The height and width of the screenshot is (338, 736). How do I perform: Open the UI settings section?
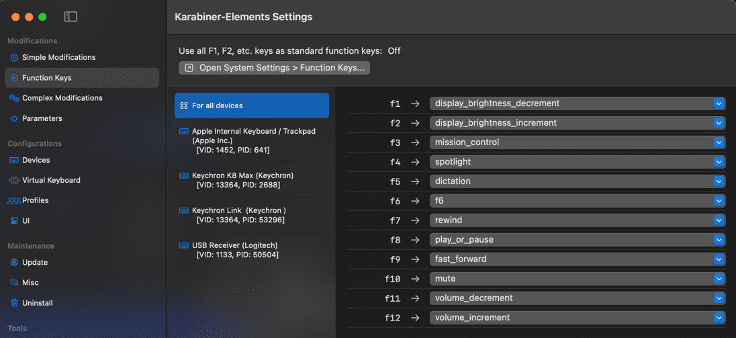[x=26, y=221]
